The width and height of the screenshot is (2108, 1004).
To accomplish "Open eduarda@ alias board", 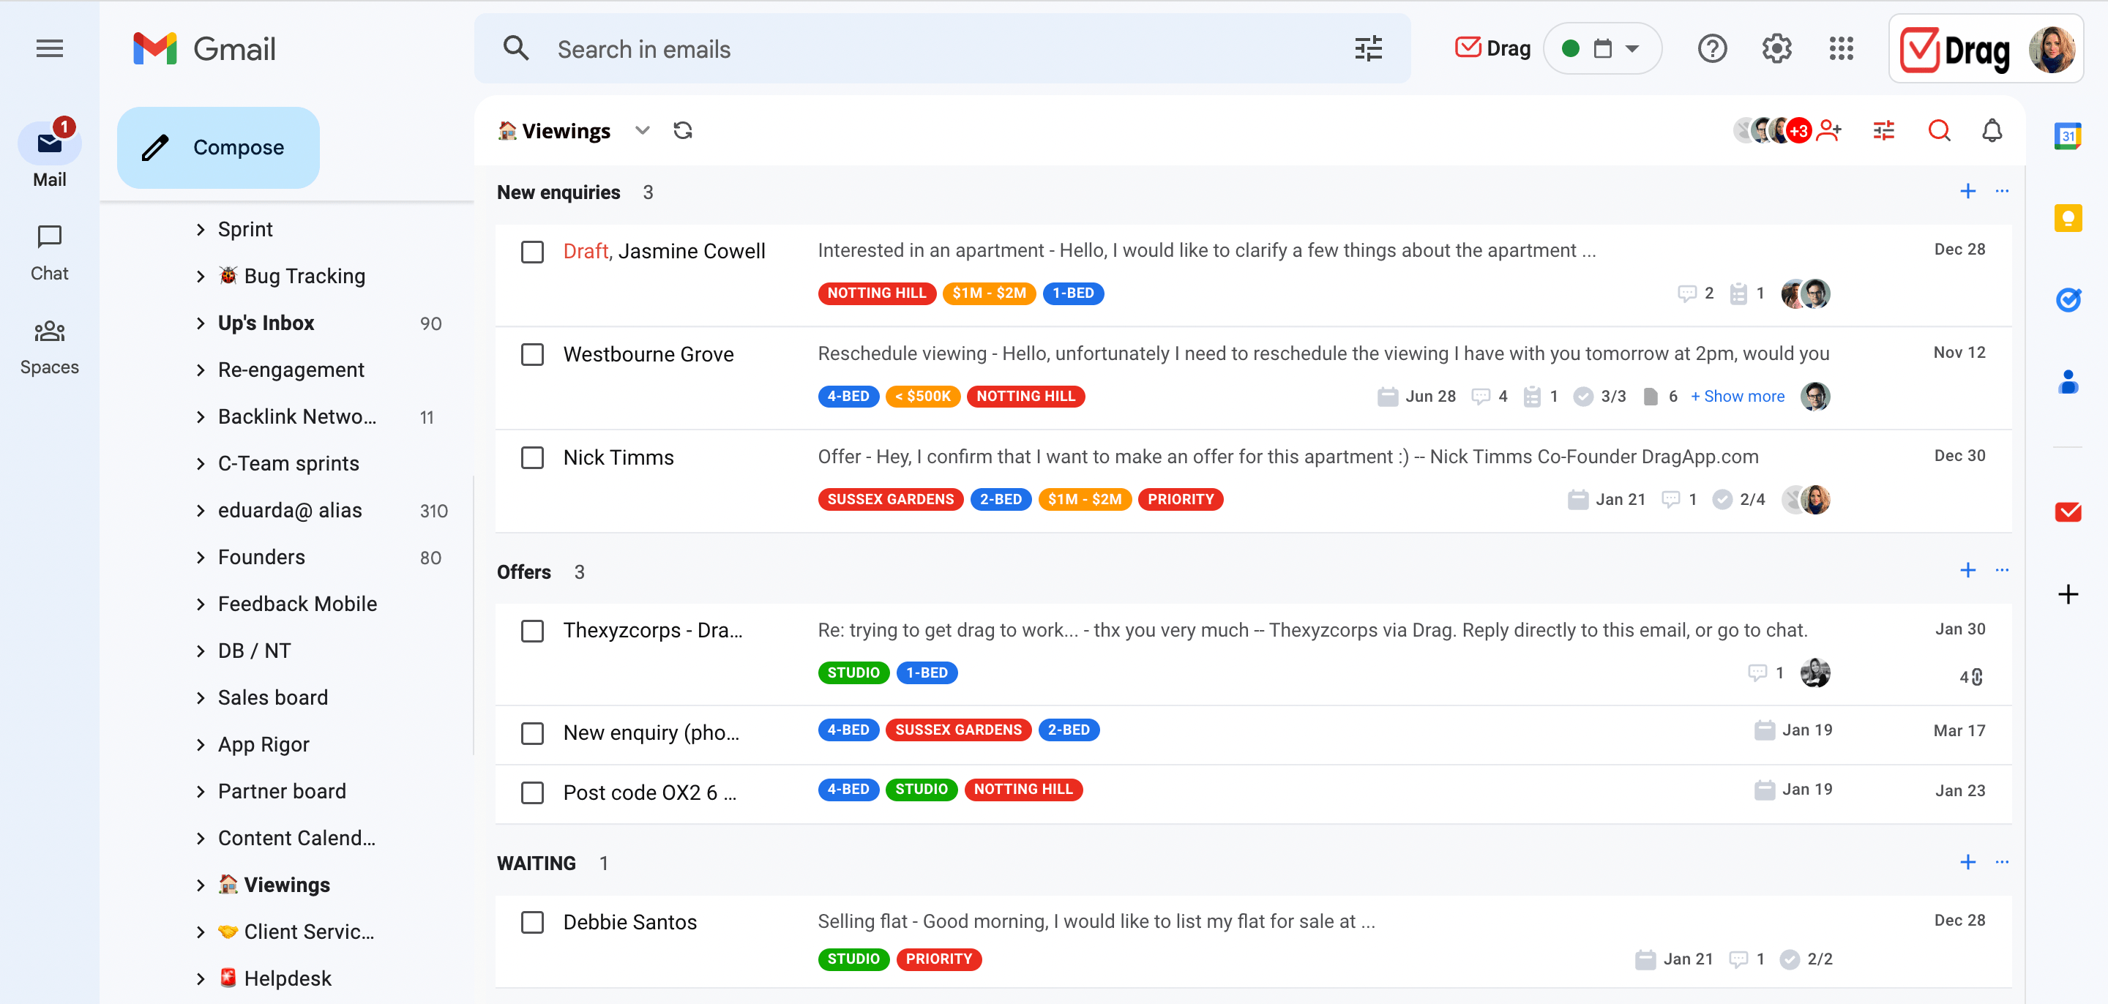I will [x=290, y=511].
